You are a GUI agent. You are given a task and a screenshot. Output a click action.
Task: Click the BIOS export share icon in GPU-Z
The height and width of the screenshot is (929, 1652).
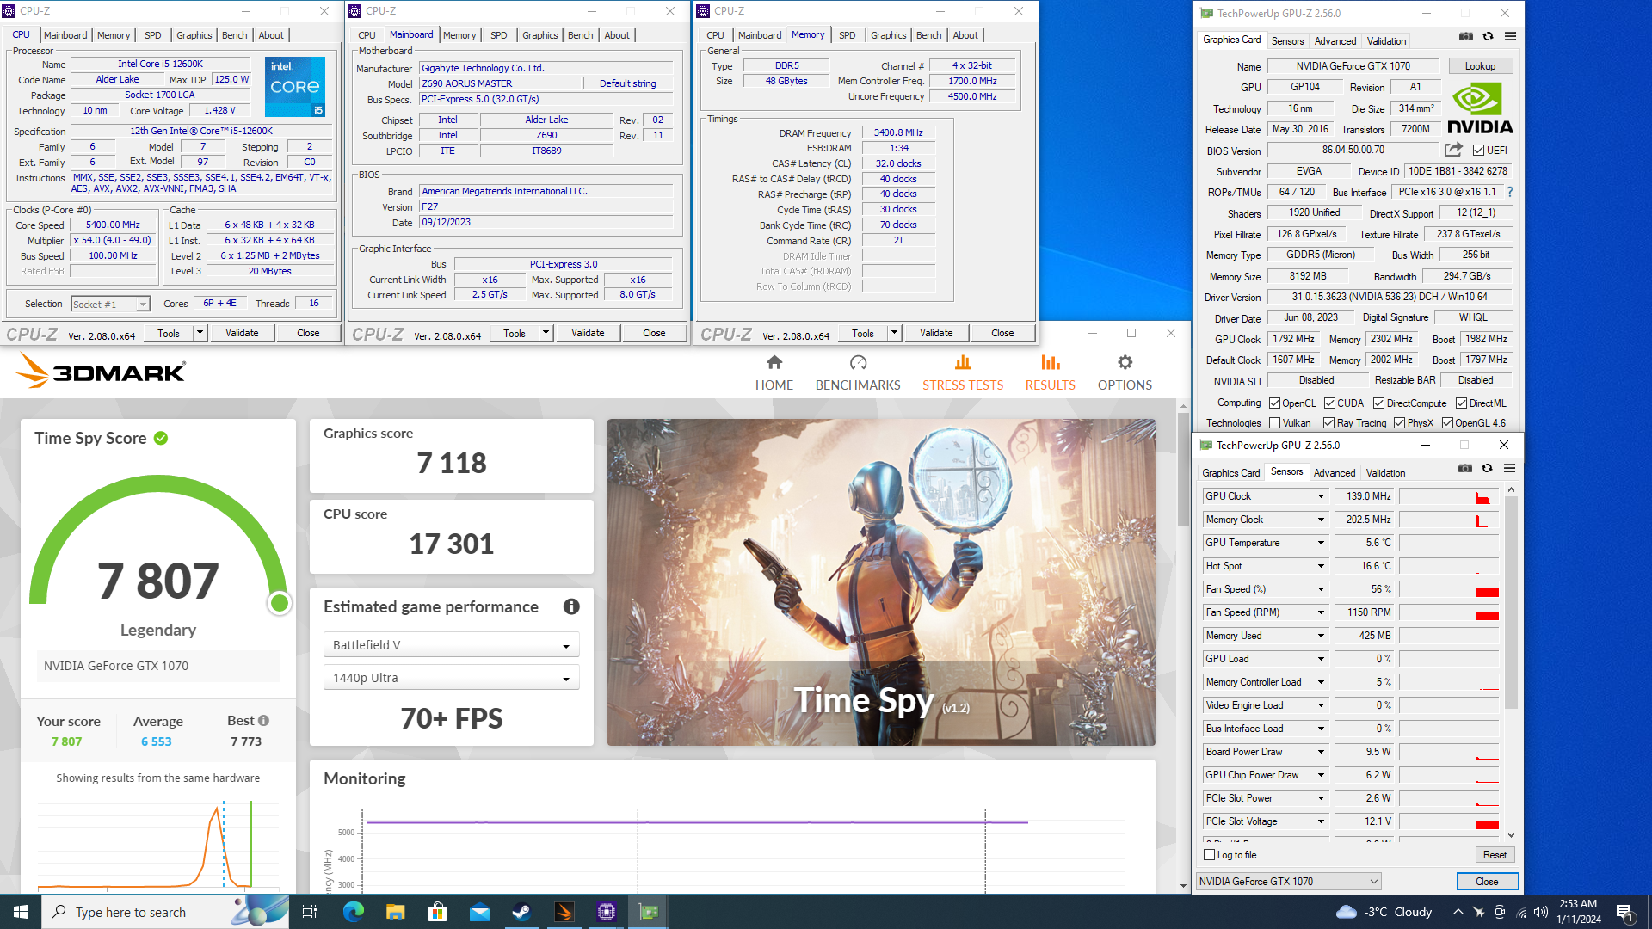tap(1453, 150)
